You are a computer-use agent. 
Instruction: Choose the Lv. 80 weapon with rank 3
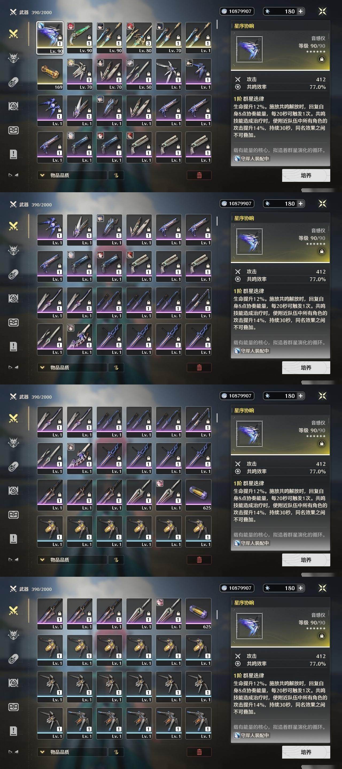pyautogui.click(x=139, y=38)
